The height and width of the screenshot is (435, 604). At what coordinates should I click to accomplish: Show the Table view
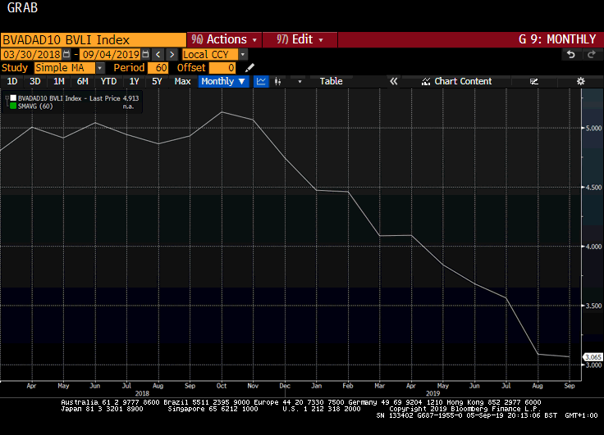point(331,81)
